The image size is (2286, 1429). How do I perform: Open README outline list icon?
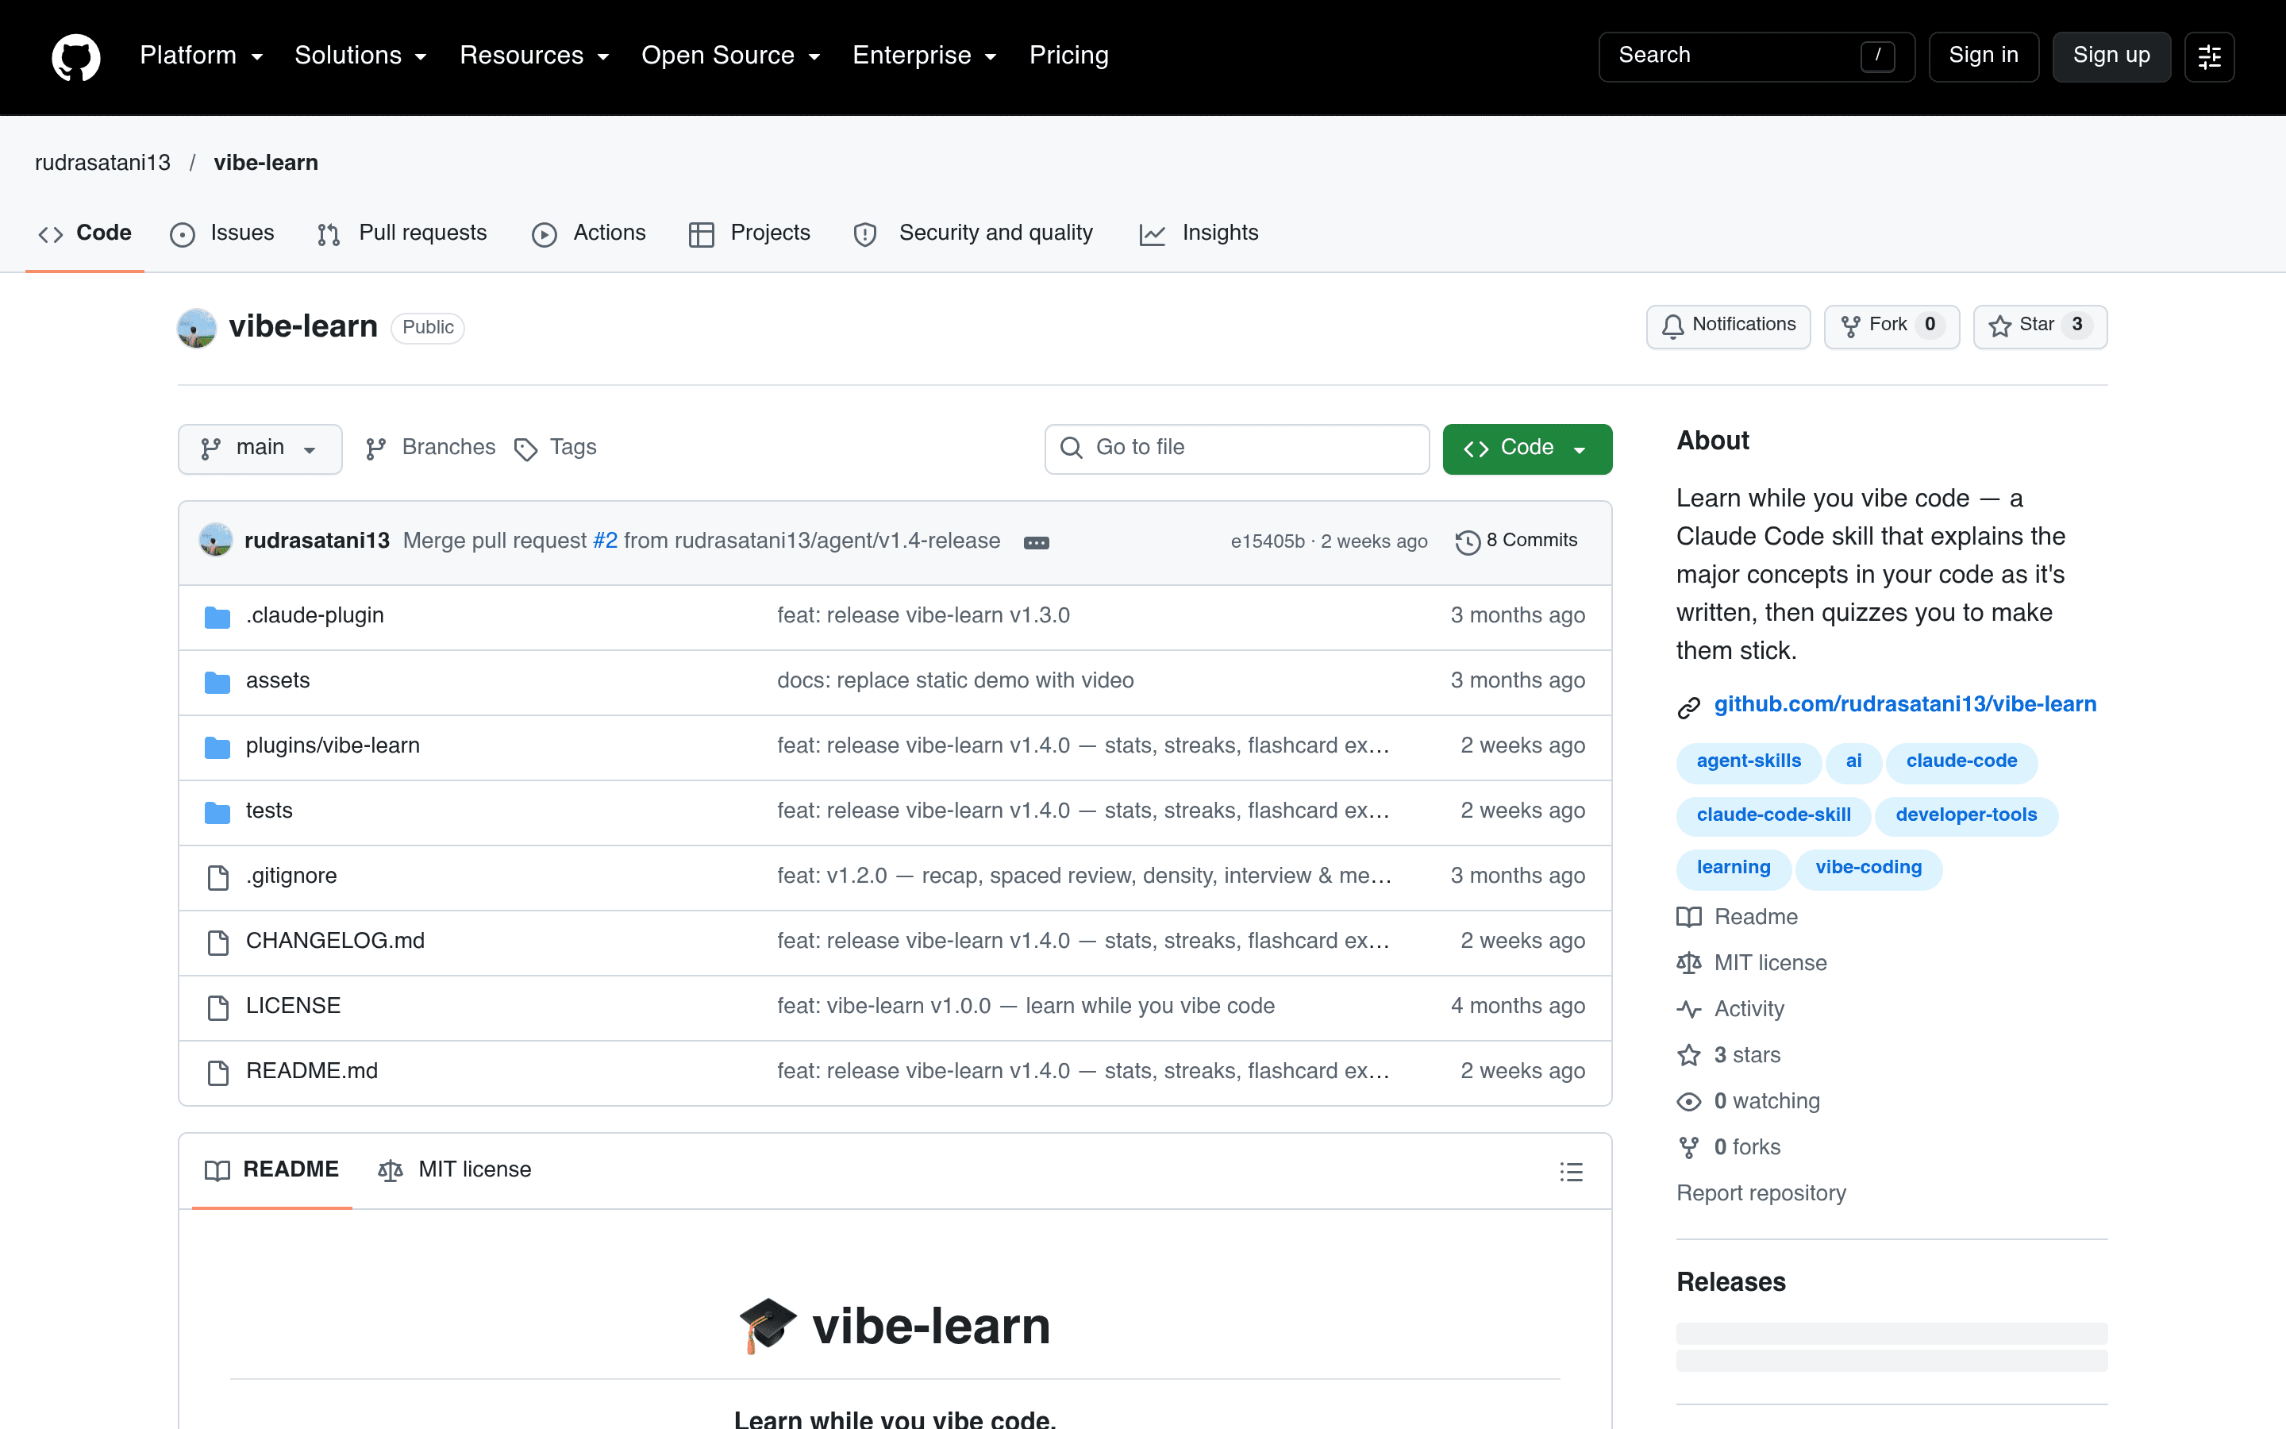click(1571, 1171)
